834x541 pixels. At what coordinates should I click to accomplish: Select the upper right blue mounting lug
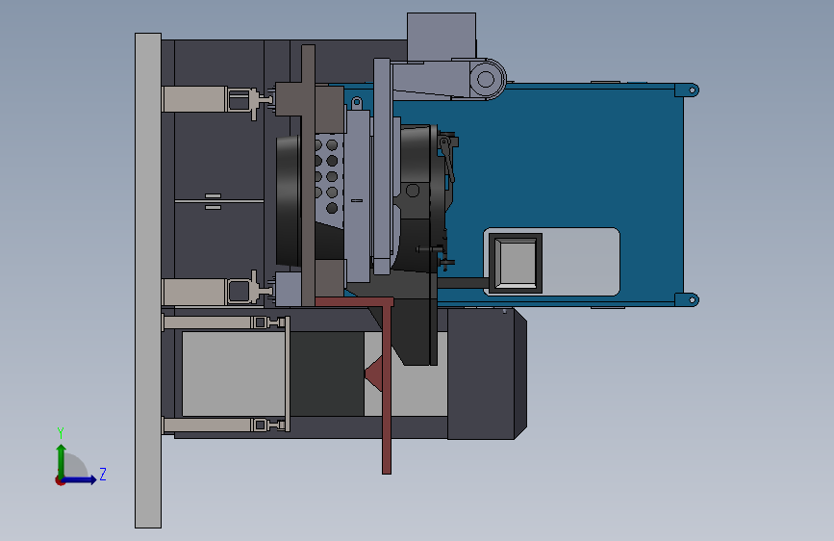tap(687, 90)
